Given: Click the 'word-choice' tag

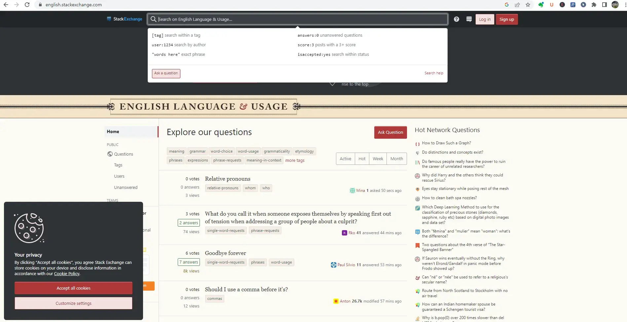Looking at the screenshot, I should (222, 151).
